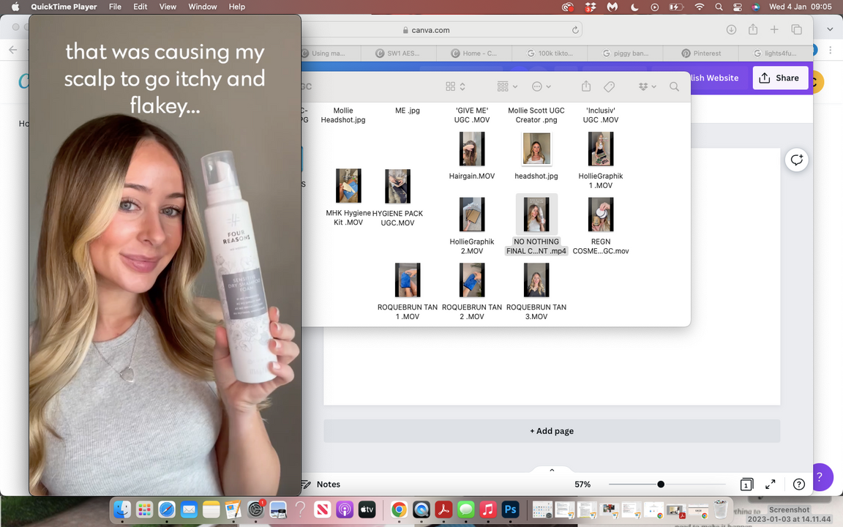Click the battery status icon
The width and height of the screenshot is (843, 527).
pyautogui.click(x=676, y=7)
